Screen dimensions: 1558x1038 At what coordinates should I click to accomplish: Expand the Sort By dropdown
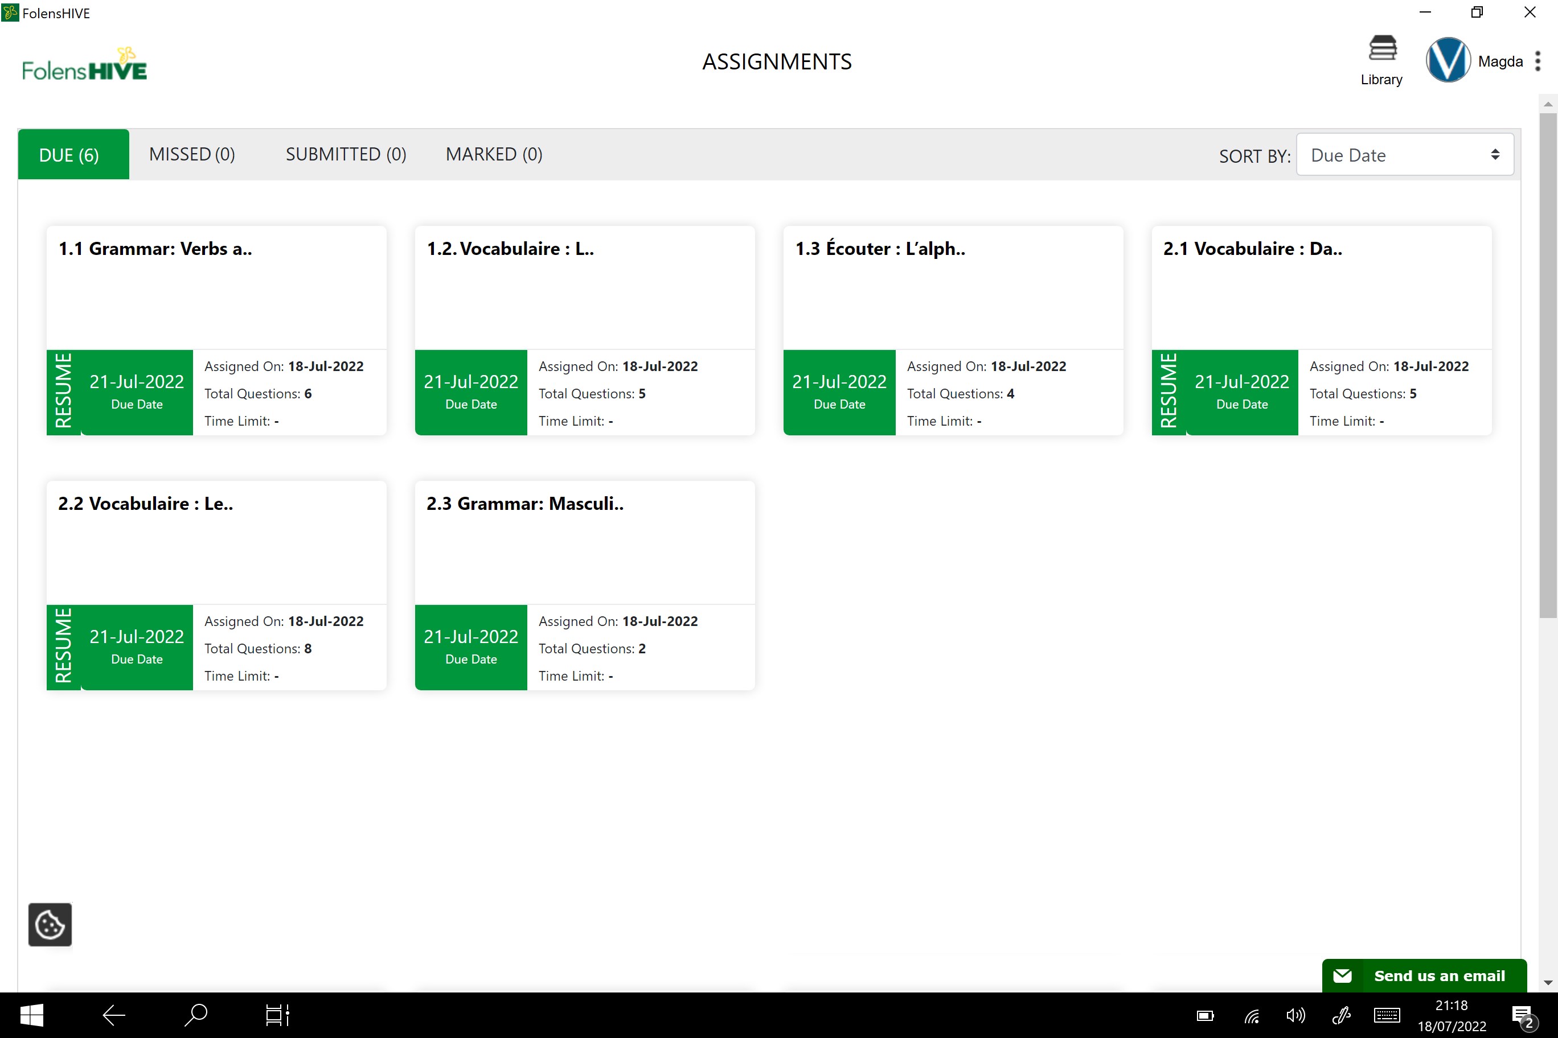click(x=1404, y=155)
